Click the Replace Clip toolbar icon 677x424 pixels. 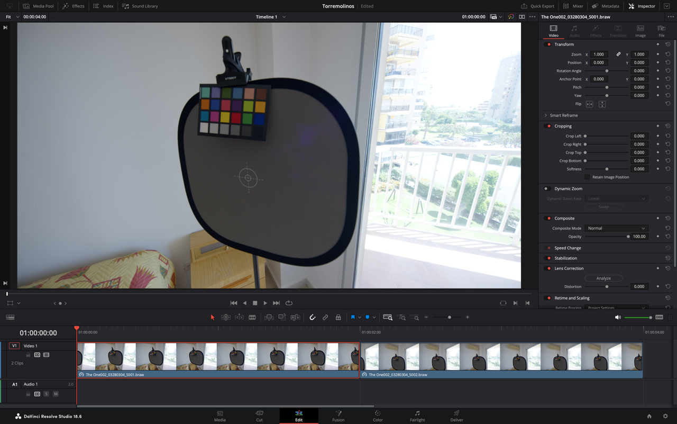(295, 318)
